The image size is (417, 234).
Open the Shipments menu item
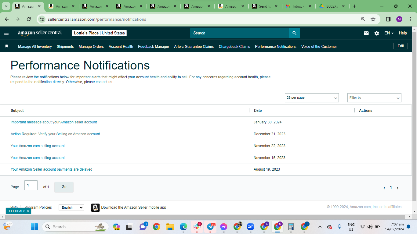point(65,47)
